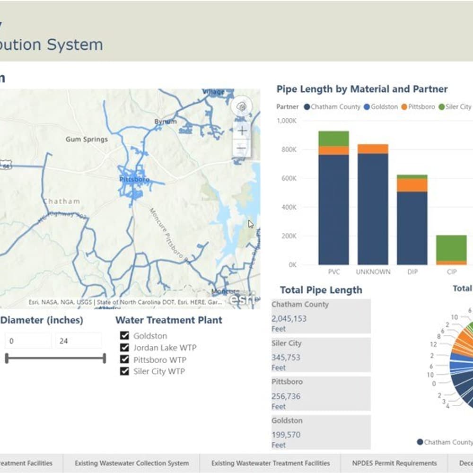Click the Siler City 345,753 Feet card

(x=321, y=355)
